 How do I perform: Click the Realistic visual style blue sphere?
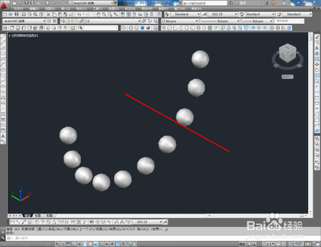click(x=143, y=28)
